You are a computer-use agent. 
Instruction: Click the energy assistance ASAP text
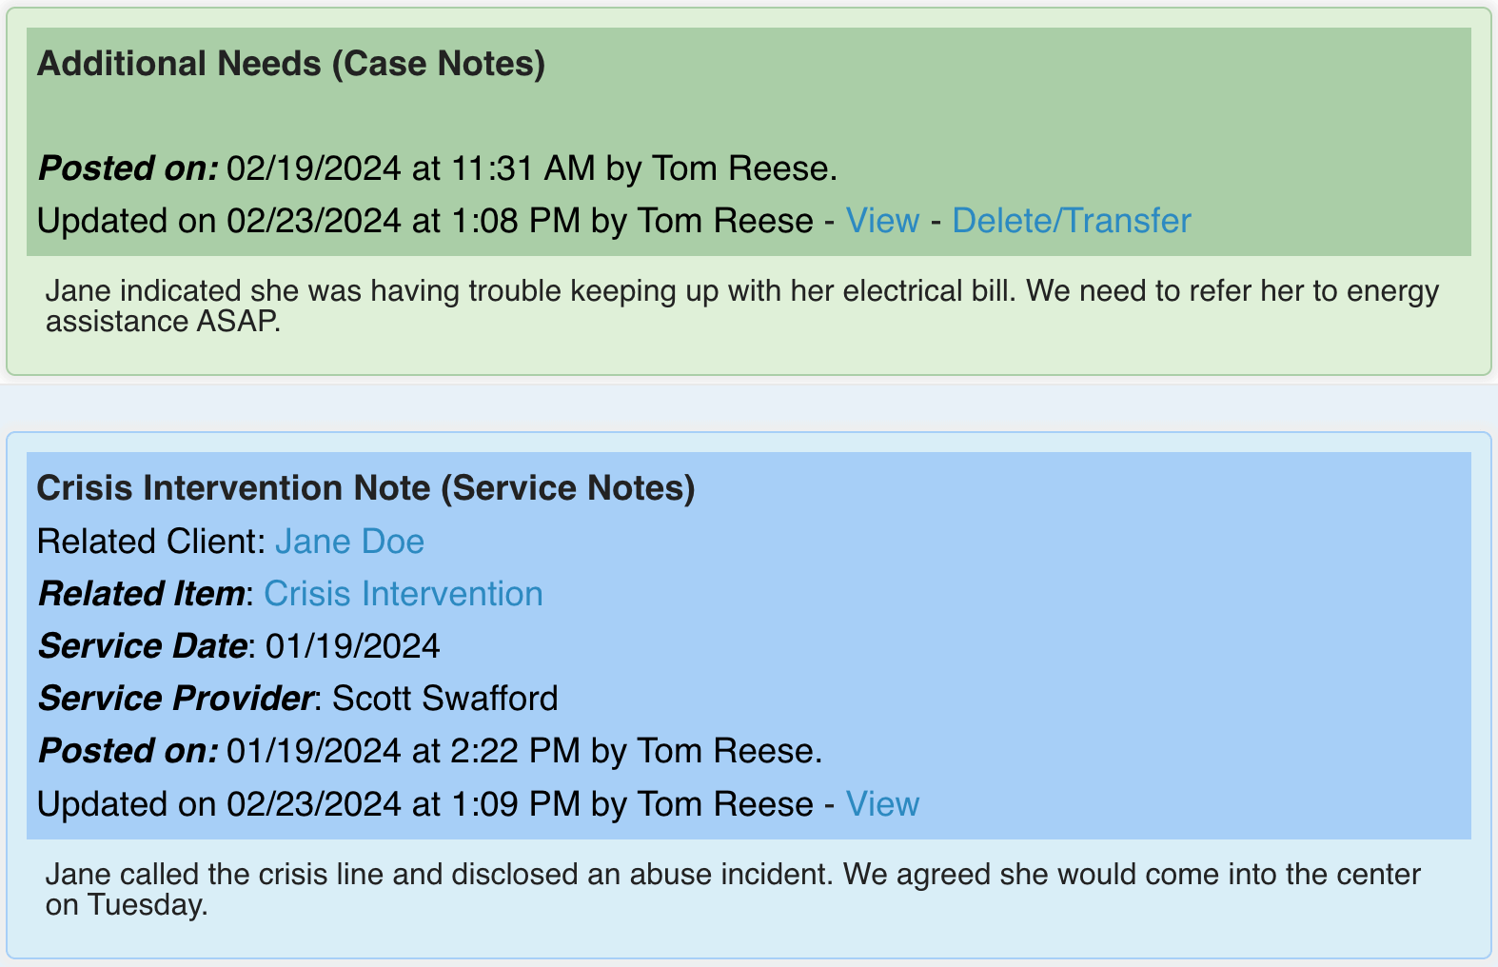coord(164,322)
